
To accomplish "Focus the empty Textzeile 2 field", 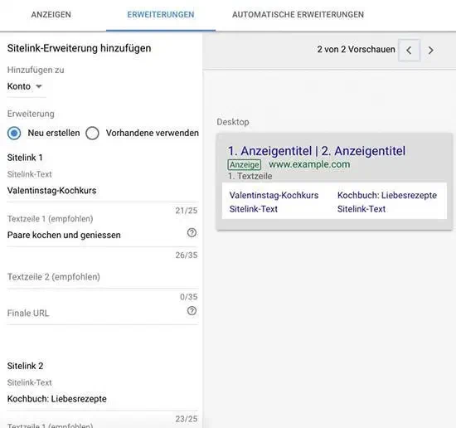I will (x=103, y=277).
